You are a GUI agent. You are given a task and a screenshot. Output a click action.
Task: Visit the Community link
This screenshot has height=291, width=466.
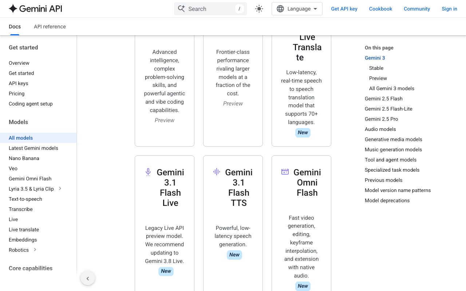coord(417,9)
